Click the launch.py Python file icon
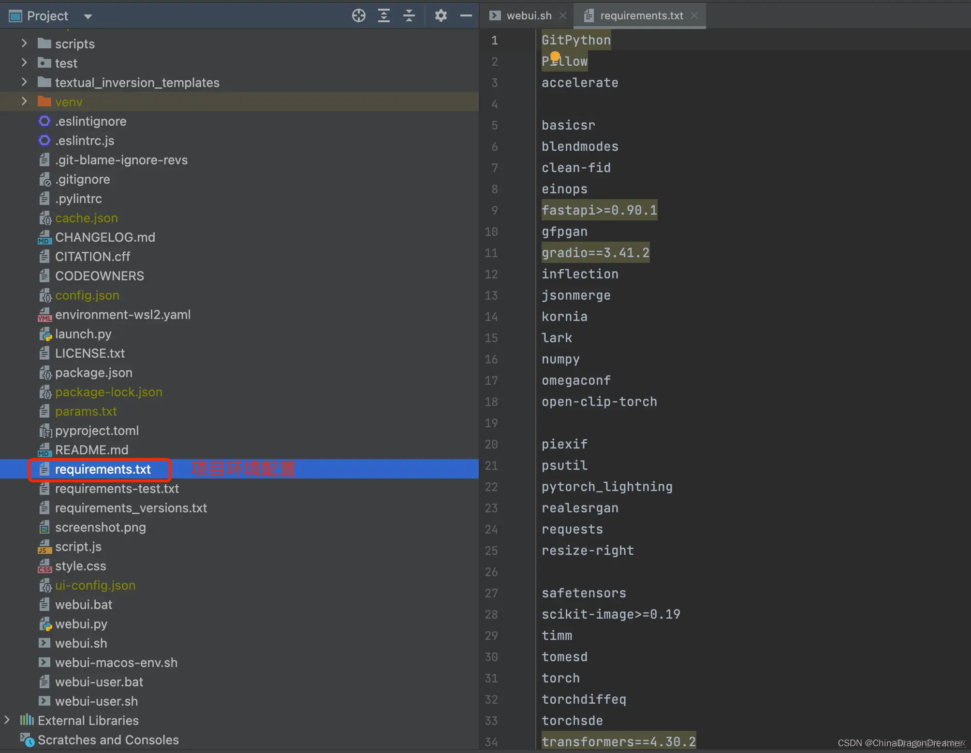 coord(45,334)
